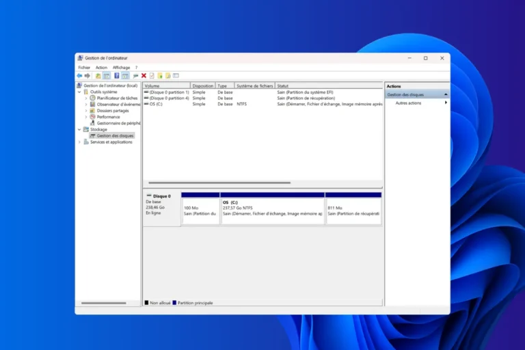Viewport: 525px width, 350px height.
Task: Click Autres actions in Actions pane
Action: (x=408, y=103)
